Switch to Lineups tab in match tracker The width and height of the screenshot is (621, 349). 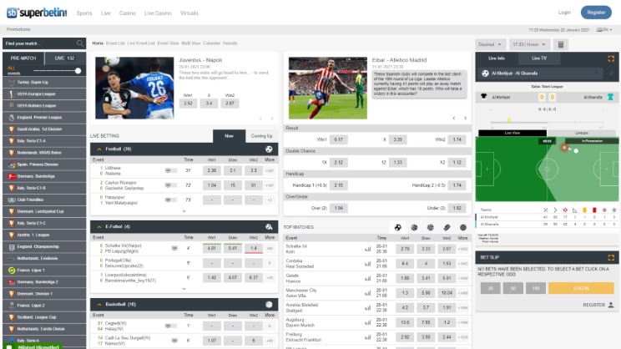pos(582,133)
